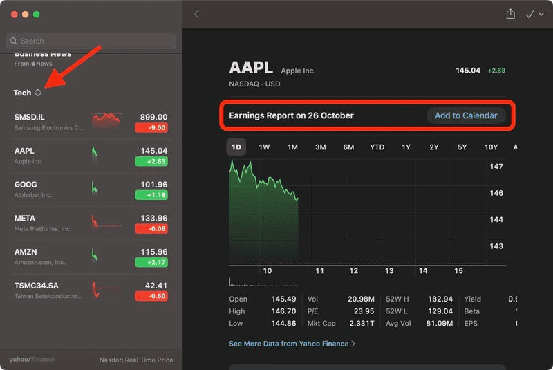553x370 pixels.
Task: Click the checkmark watchlist icon
Action: pos(529,14)
